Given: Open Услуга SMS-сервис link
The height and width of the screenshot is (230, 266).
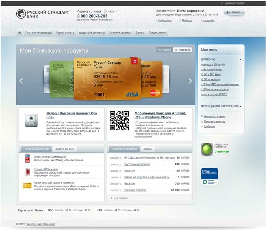Looking at the screenshot, I should 46,169.
